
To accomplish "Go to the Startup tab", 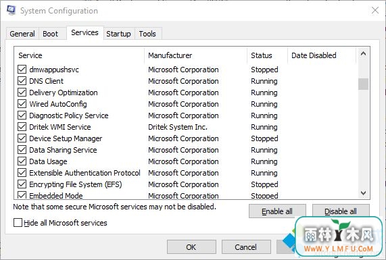I will [x=118, y=34].
